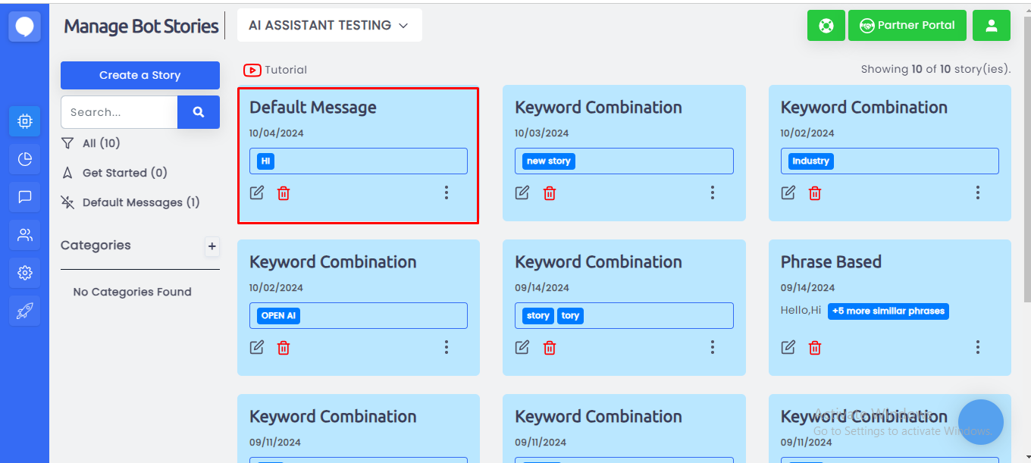Click the green lifebuoy support icon
The height and width of the screenshot is (463, 1031).
pos(826,26)
